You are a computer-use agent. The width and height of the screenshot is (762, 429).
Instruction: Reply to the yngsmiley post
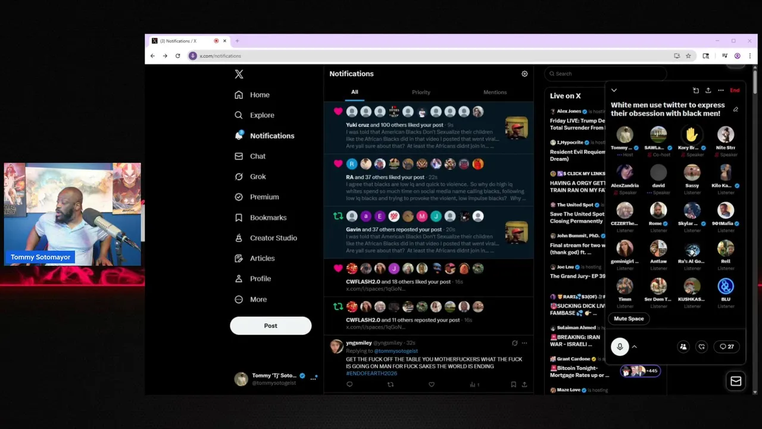pyautogui.click(x=349, y=384)
